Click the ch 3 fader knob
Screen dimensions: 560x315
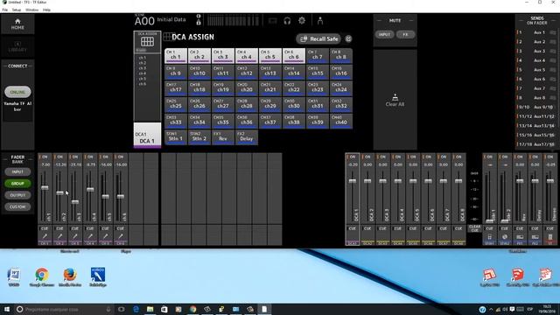pos(75,202)
